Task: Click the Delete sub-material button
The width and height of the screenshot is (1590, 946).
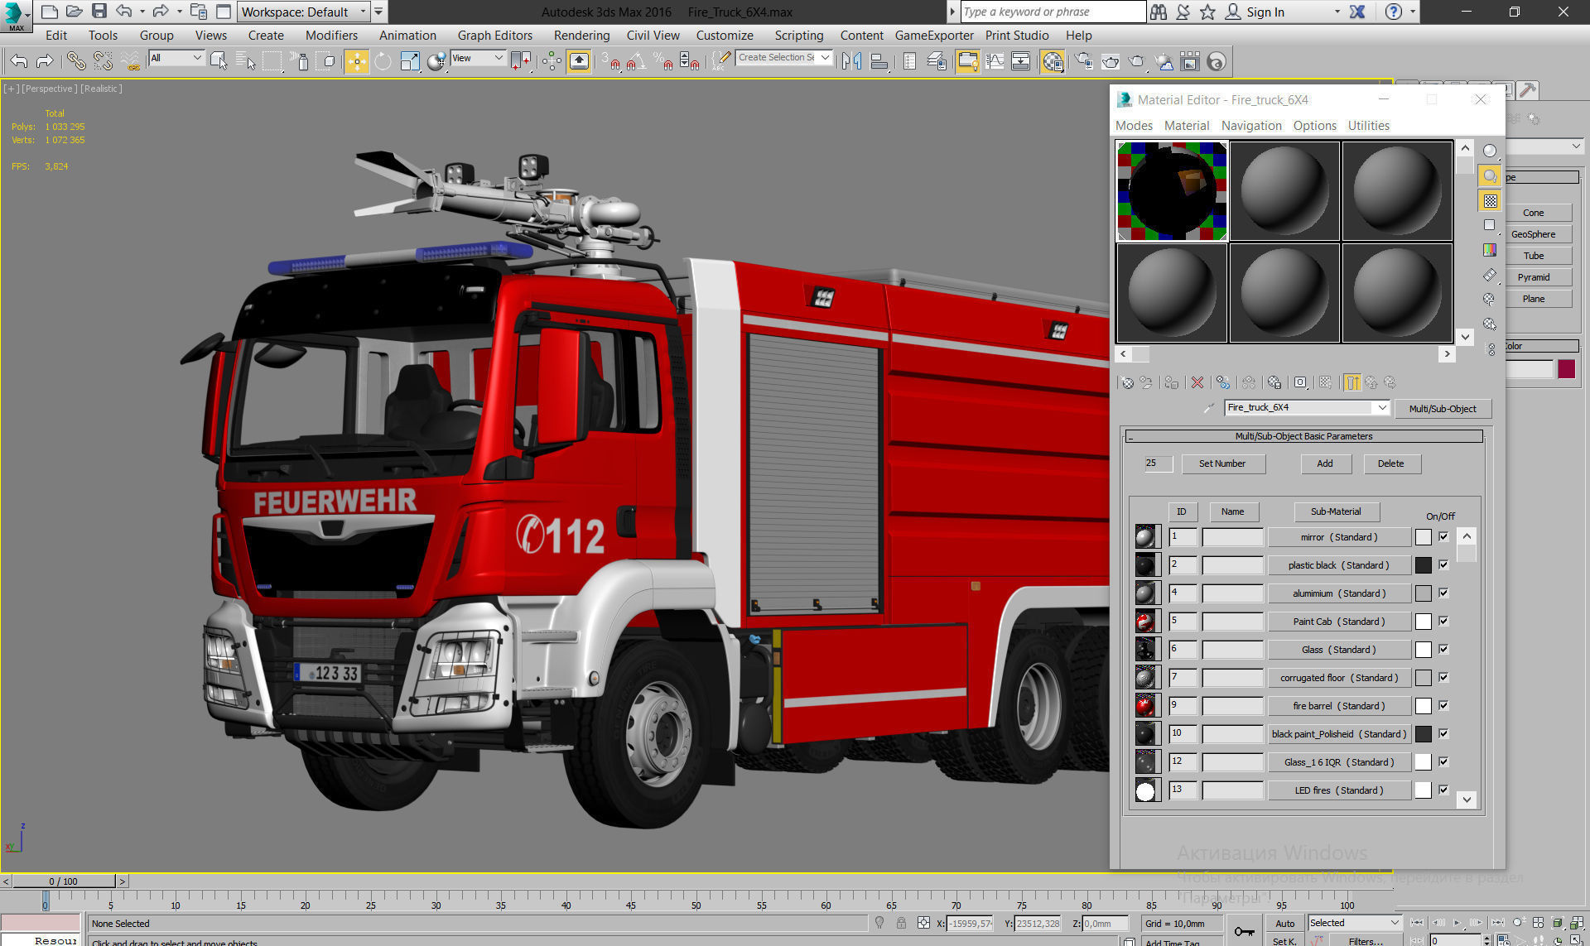Action: point(1391,463)
